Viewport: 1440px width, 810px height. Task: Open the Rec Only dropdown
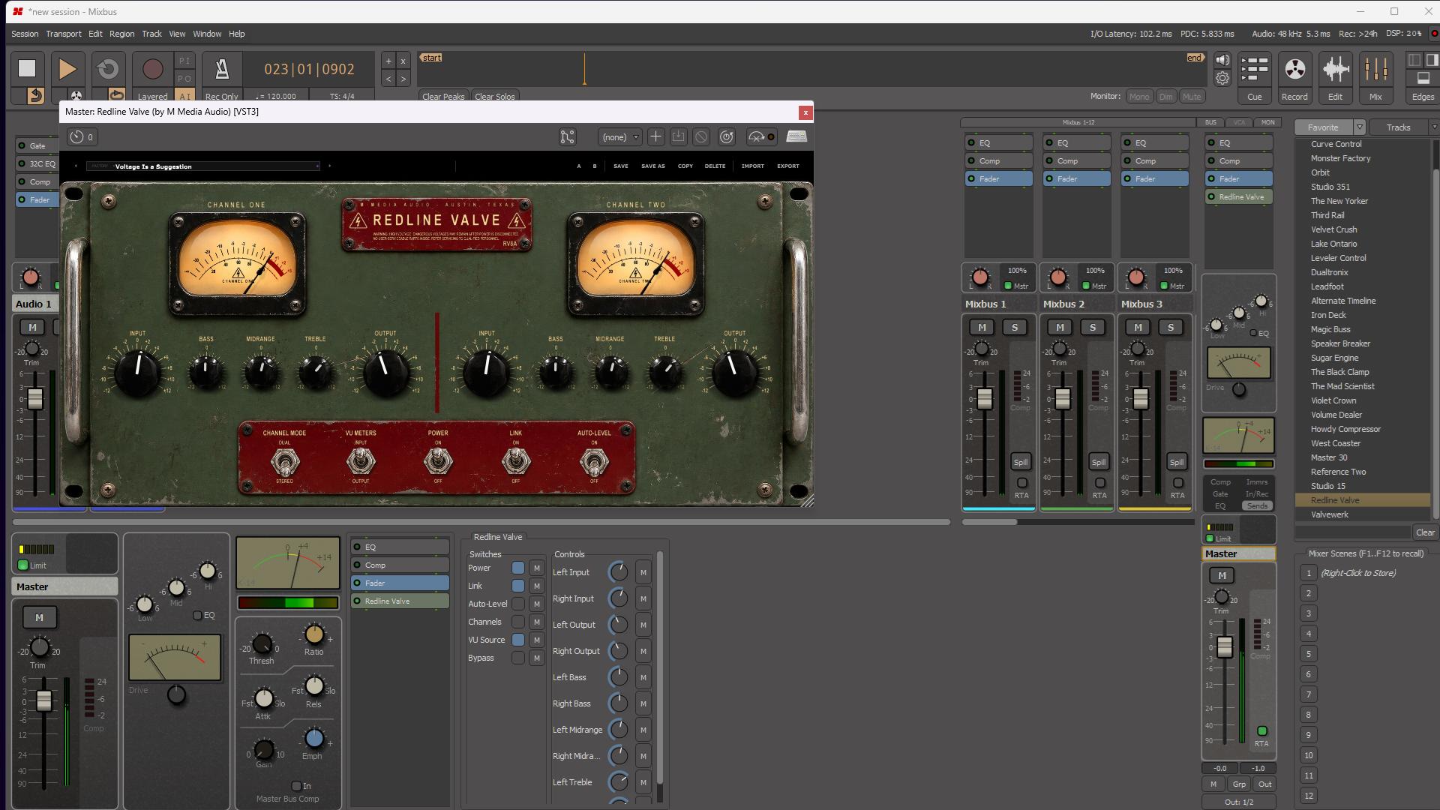coord(222,97)
